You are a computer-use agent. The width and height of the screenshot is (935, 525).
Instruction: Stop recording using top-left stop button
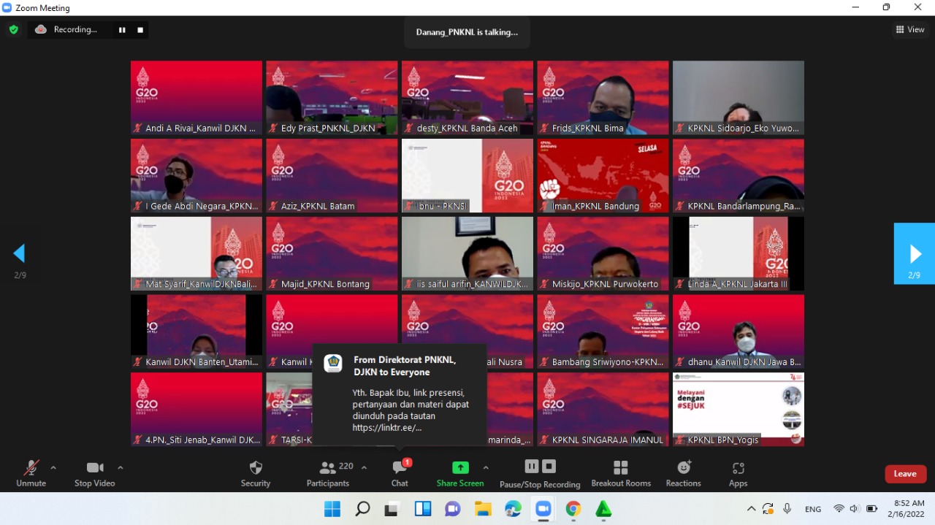[140, 30]
